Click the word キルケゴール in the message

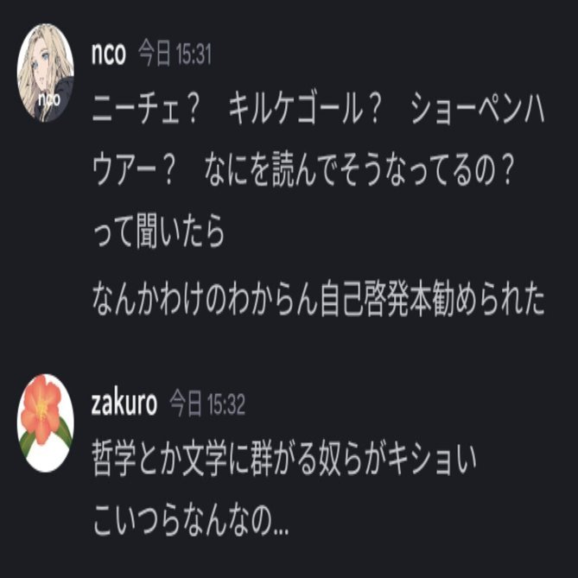(295, 109)
